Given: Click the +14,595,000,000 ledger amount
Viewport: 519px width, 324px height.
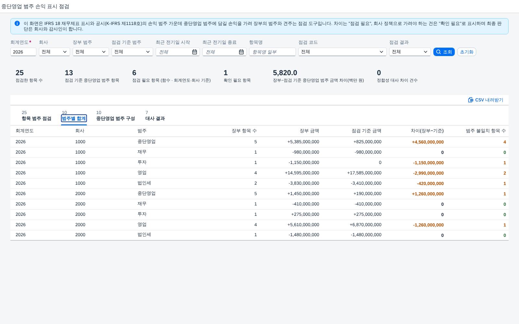Looking at the screenshot, I should (x=302, y=173).
